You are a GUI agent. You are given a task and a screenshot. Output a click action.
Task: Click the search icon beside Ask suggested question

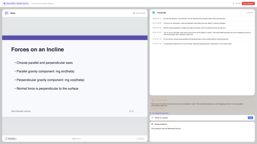pyautogui.click(x=150, y=113)
